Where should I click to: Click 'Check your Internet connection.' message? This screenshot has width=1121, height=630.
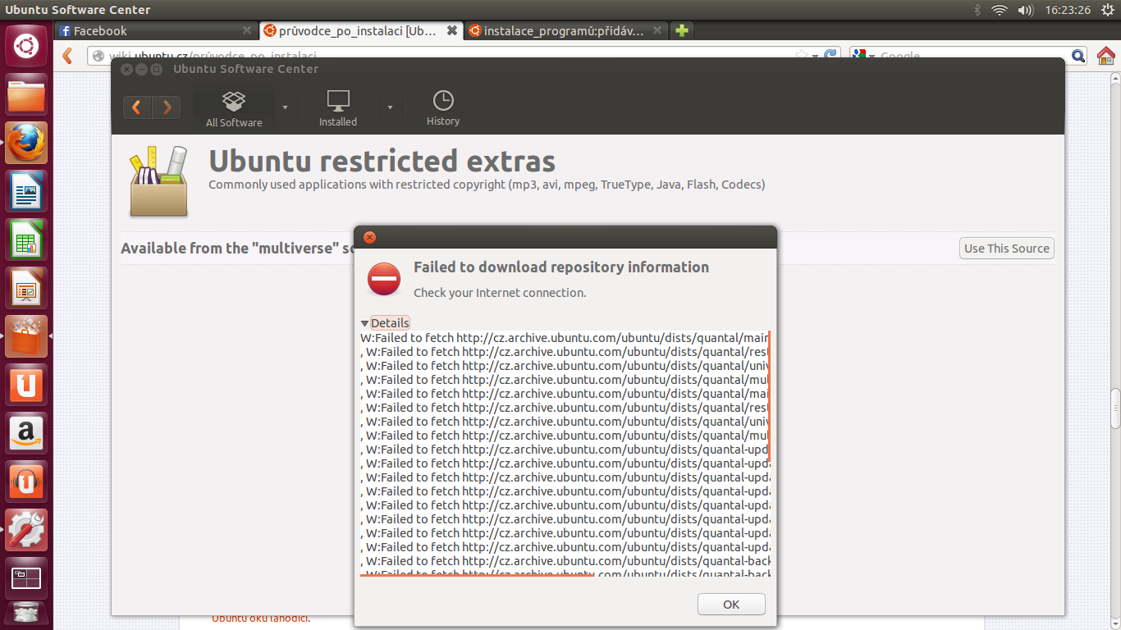click(x=500, y=293)
